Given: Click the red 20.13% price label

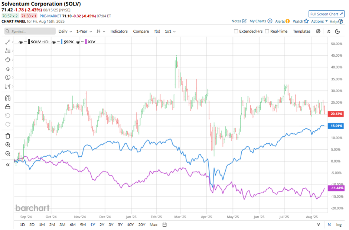Looking at the screenshot, I should click(x=336, y=114).
